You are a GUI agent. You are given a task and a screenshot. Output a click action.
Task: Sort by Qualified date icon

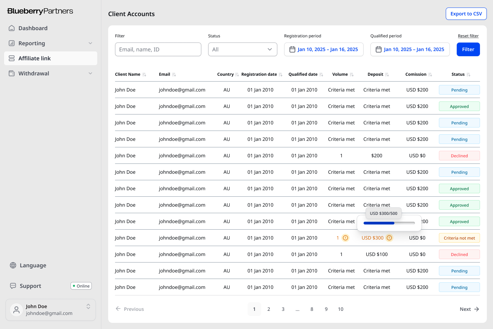tap(321, 75)
